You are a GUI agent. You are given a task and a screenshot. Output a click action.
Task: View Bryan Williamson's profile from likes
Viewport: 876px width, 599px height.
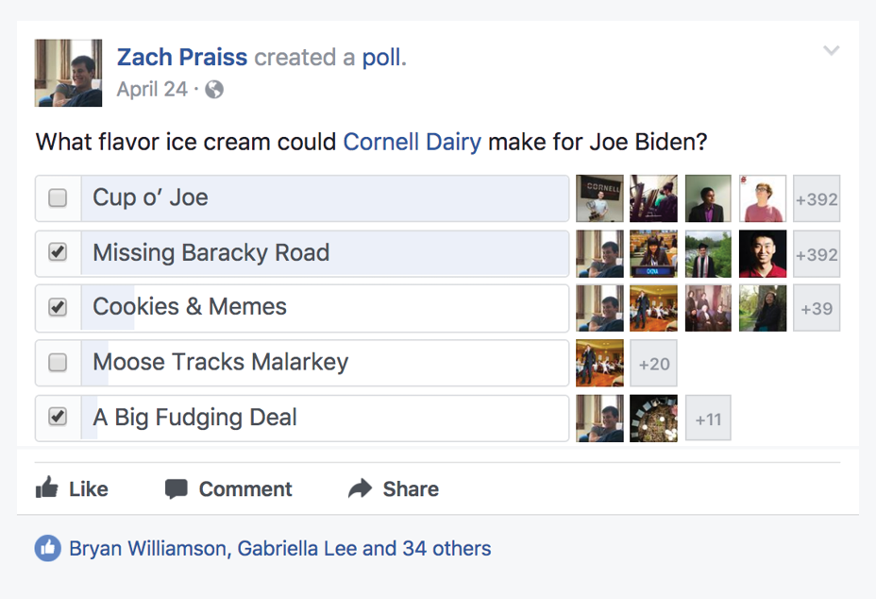click(147, 548)
